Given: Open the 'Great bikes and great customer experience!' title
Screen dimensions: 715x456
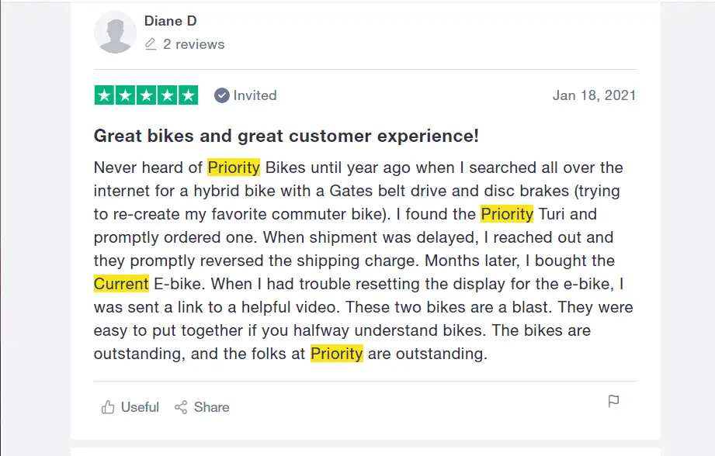Looking at the screenshot, I should (286, 136).
